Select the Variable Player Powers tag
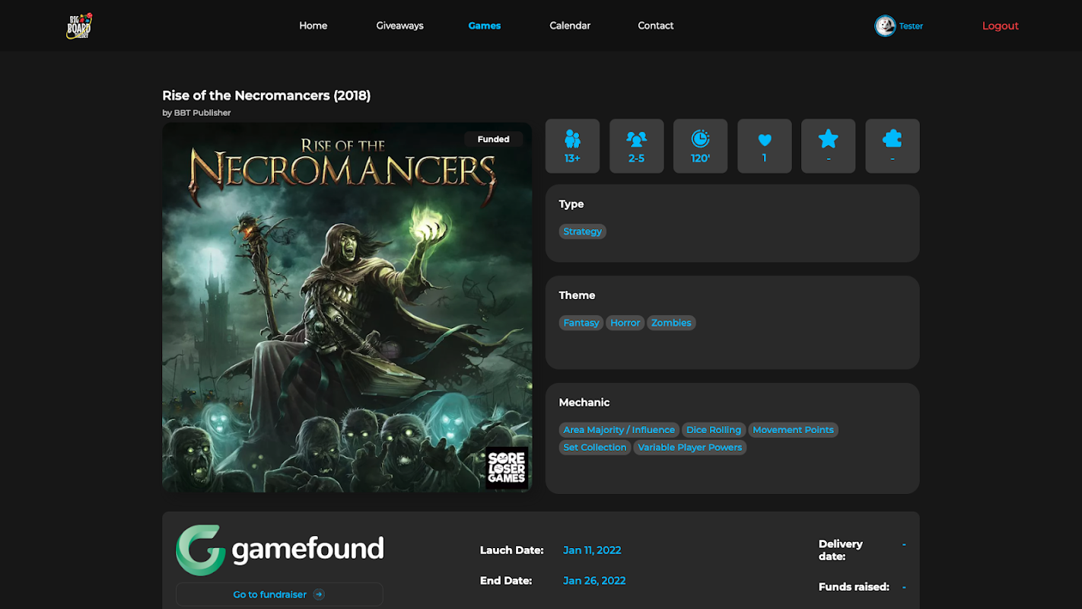 click(690, 448)
